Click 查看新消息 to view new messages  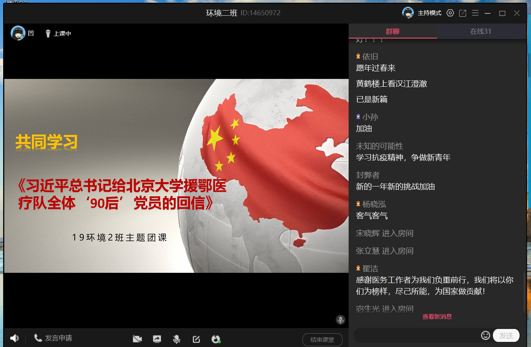click(437, 317)
